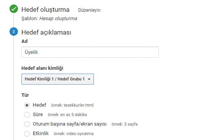Click the Ad name input field
Screen dimensions: 208x140
coord(90,52)
